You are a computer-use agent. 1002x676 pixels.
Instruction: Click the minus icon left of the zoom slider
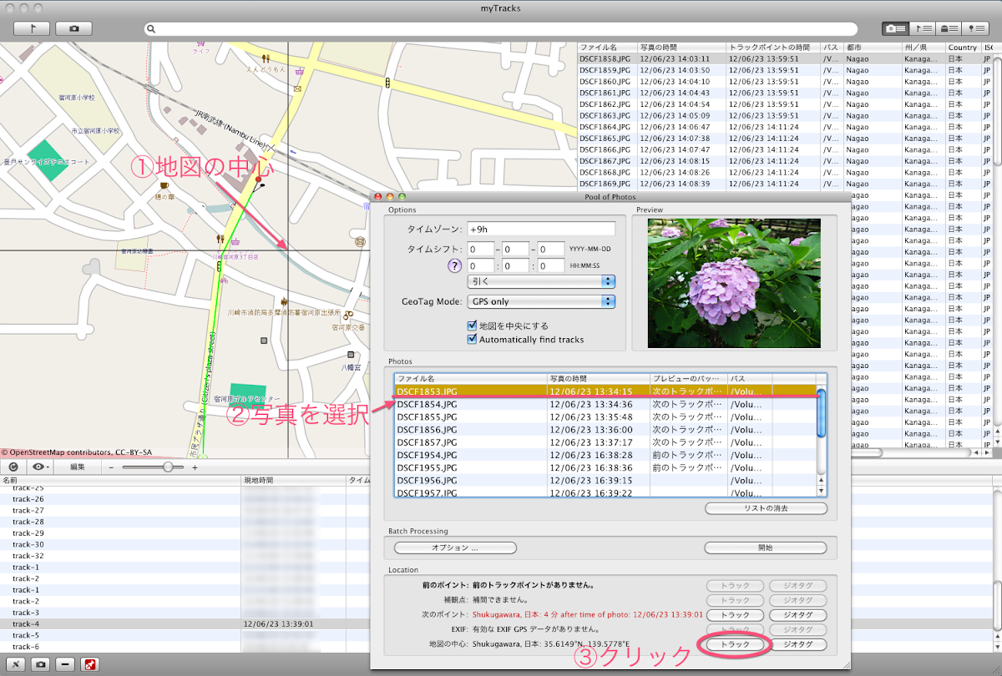tap(111, 467)
